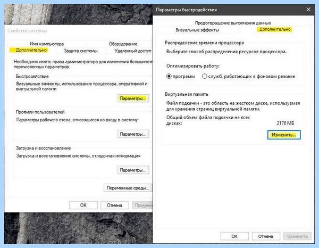Screen dimensions: 319x248
Task: Open Параметры under Быстродействие section
Action: [133, 98]
